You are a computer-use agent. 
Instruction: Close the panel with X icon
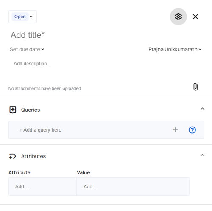click(x=195, y=17)
